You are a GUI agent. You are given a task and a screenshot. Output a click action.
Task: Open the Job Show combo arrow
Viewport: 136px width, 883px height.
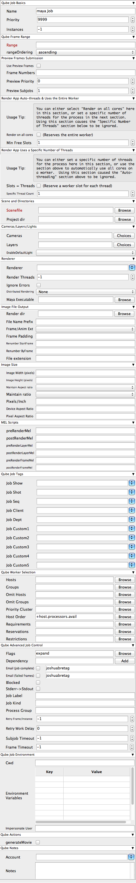(132, 483)
